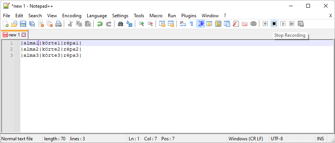Screen dimensions: 335x143
Task: Open the Document Map panel
Action: pyautogui.click(x=218, y=24)
